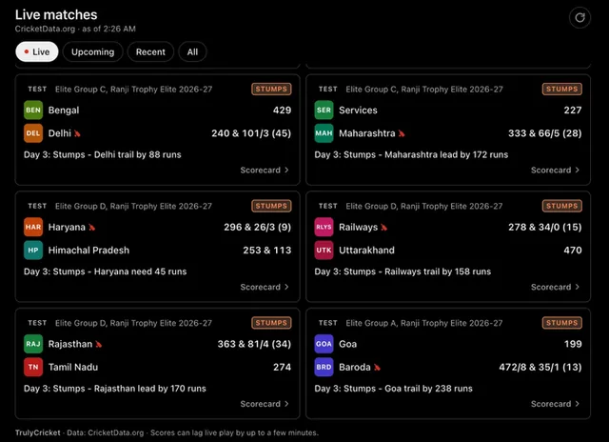The image size is (609, 442).
Task: Click the batting bat icon next to Railways
Action: (x=384, y=228)
